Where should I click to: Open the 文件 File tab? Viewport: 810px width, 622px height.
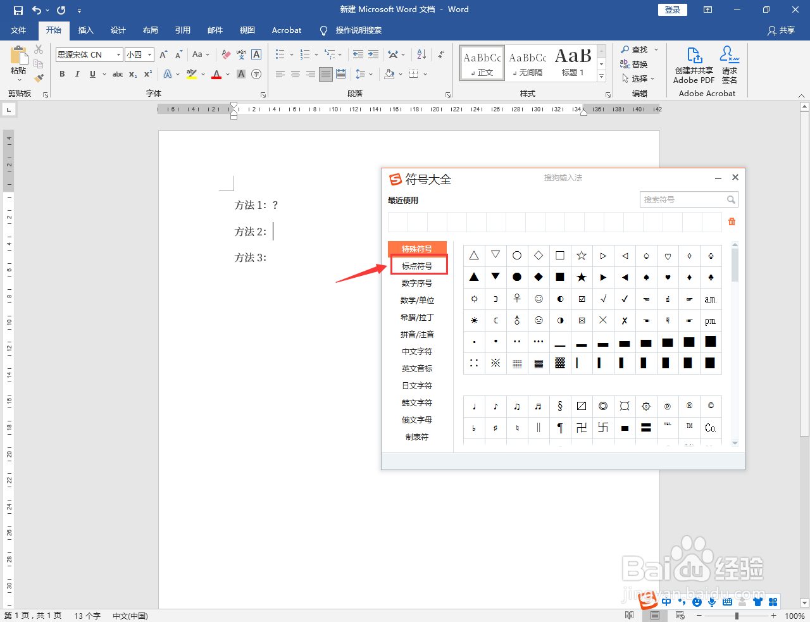pos(18,30)
